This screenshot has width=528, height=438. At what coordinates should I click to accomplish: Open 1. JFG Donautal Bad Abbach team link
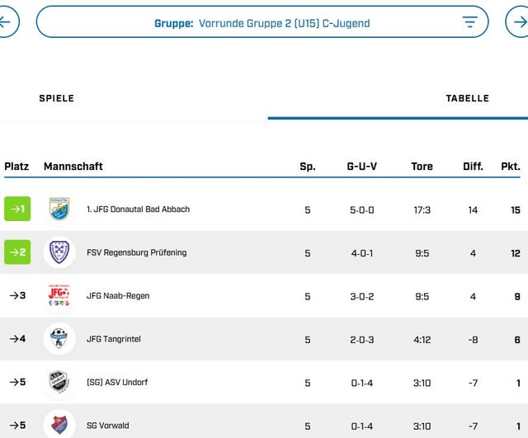click(x=138, y=210)
